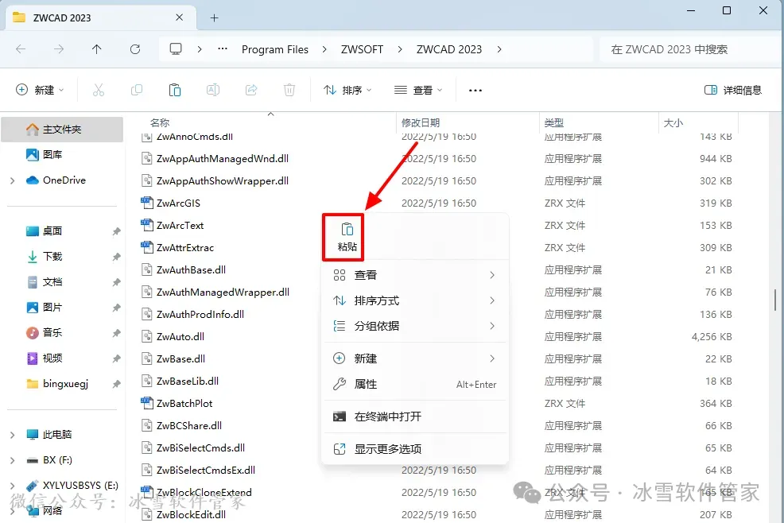
Task: Expand the OneDrive tree node
Action: tap(13, 180)
